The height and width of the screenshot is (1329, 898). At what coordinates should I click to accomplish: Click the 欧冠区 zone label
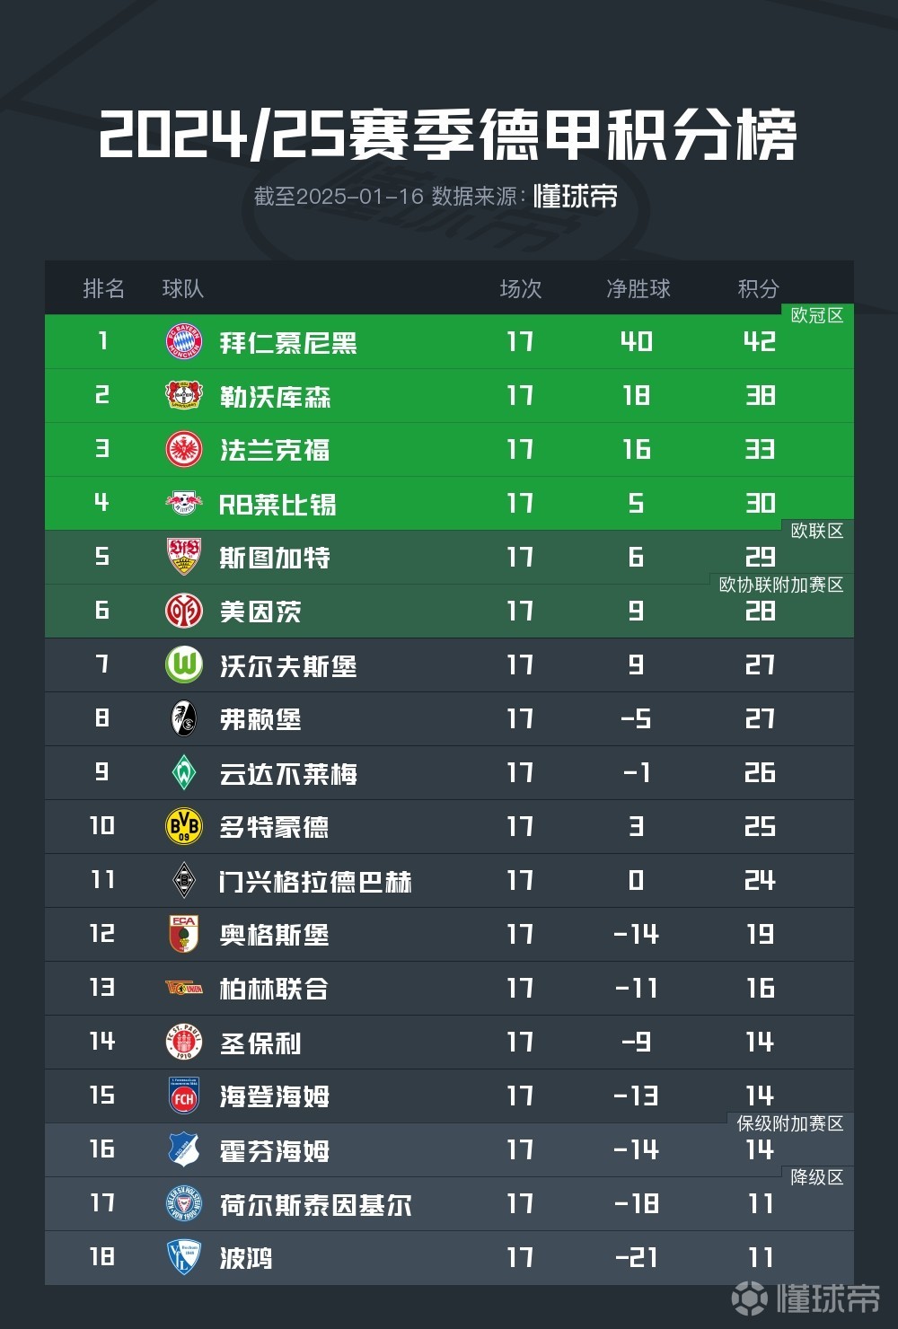tap(817, 315)
